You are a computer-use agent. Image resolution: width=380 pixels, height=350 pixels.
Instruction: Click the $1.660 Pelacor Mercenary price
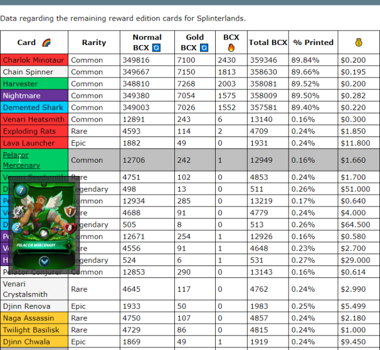tap(353, 160)
